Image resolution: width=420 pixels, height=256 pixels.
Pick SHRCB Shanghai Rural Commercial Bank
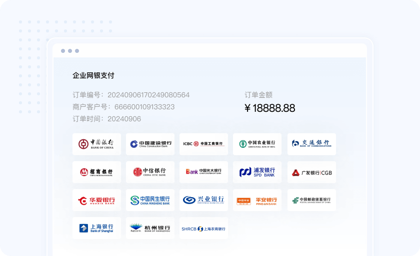pyautogui.click(x=203, y=228)
